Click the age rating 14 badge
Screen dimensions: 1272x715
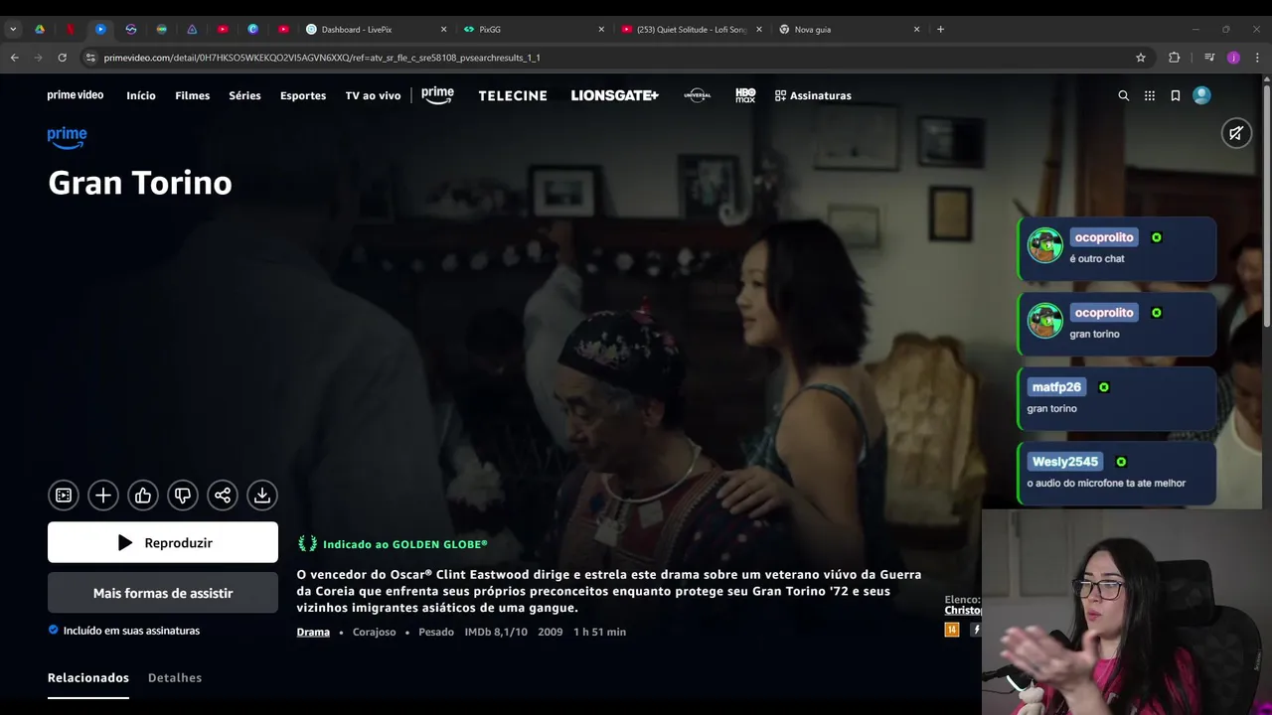[x=951, y=630]
